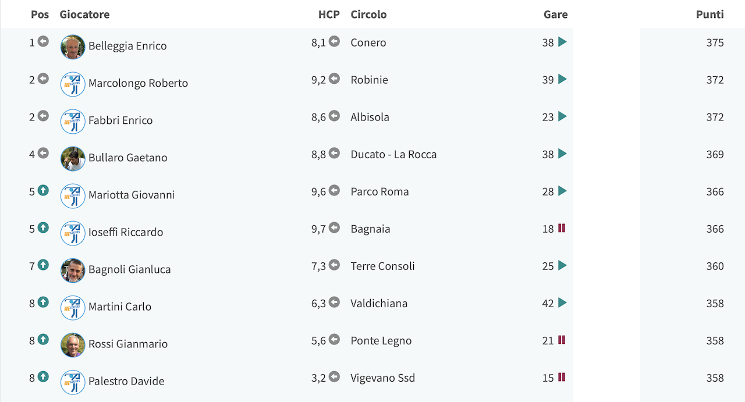This screenshot has width=745, height=402.
Task: Click the green up-arrow icon beside Mariotta Giovanni's position
Action: [43, 190]
